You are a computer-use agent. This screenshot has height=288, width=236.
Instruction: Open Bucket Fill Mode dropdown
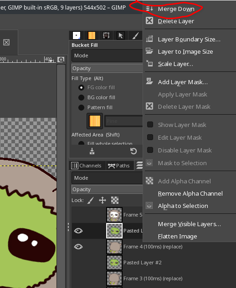point(107,56)
